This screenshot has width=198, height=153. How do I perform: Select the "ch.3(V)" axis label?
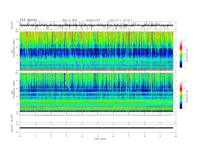(x=12, y=118)
